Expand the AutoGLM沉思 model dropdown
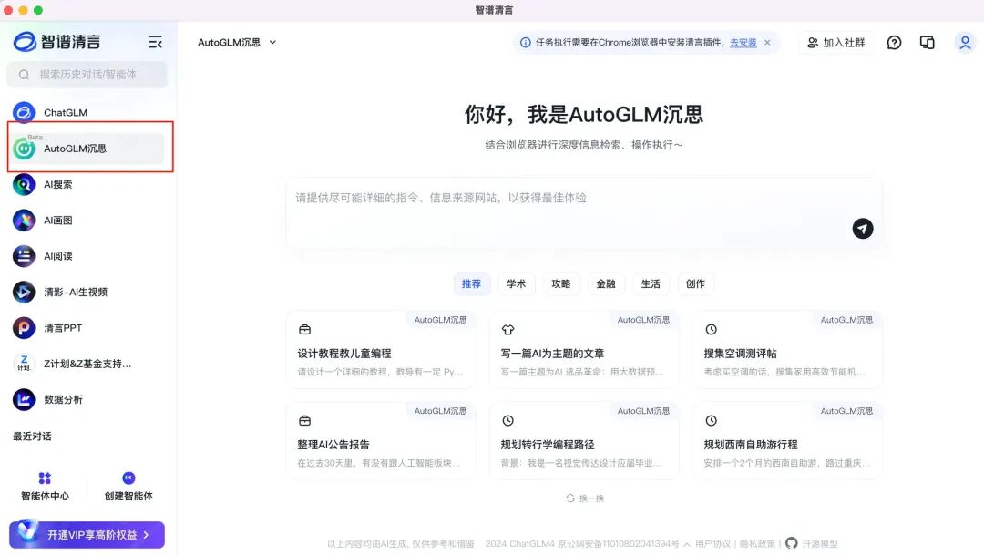984x555 pixels. 237,43
